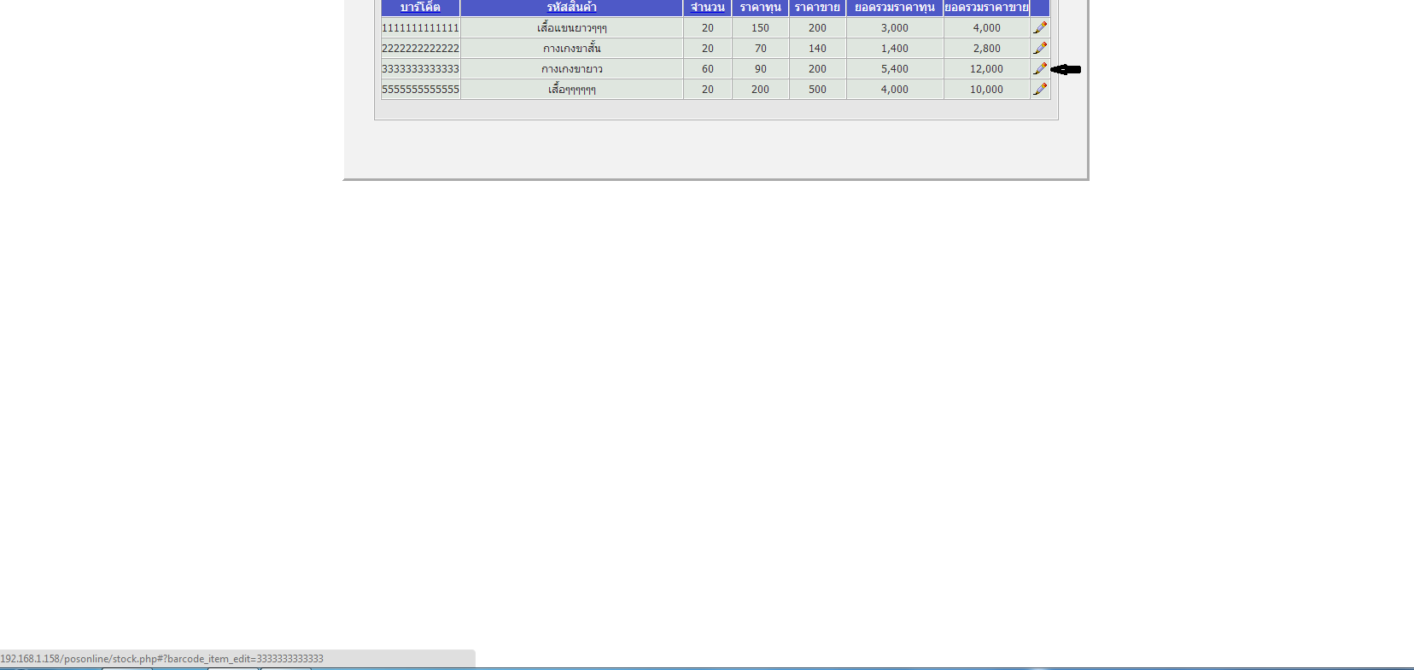Select quantity 20 in the 1111111111111 row
The image size is (1414, 670).
(708, 28)
